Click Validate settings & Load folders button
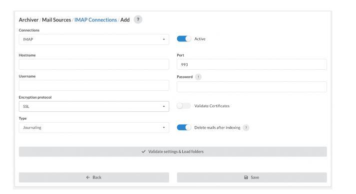356x194 pixels. click(x=173, y=152)
